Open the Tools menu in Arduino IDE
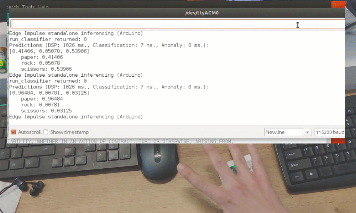Viewport: 356px width, 213px height. point(28,7)
